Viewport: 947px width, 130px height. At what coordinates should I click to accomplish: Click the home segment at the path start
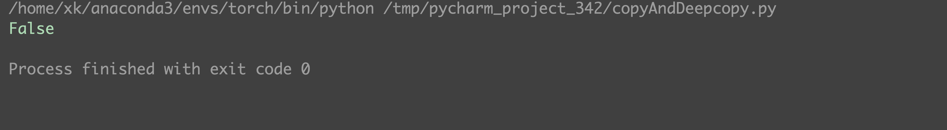click(x=36, y=8)
